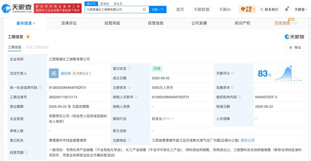
Task: Switch to 经营风险 tab
Action: [112, 23]
